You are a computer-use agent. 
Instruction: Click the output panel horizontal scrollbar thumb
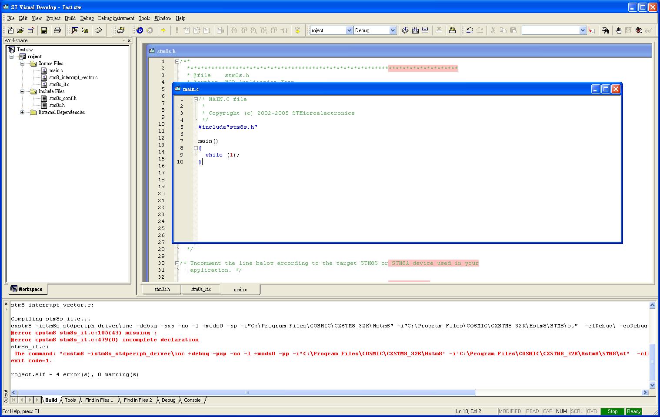point(247,392)
